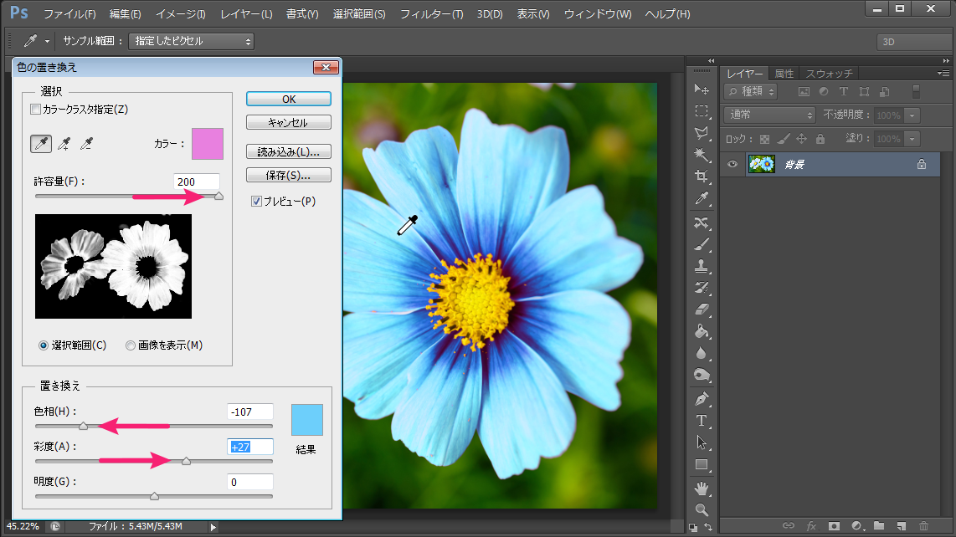The height and width of the screenshot is (537, 956).
Task: Select the 画像を表示 radio button
Action: [x=131, y=345]
